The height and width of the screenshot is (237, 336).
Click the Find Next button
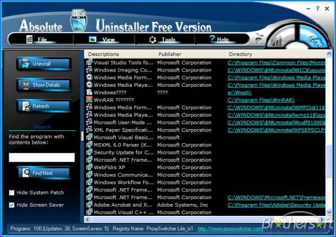coord(43,173)
